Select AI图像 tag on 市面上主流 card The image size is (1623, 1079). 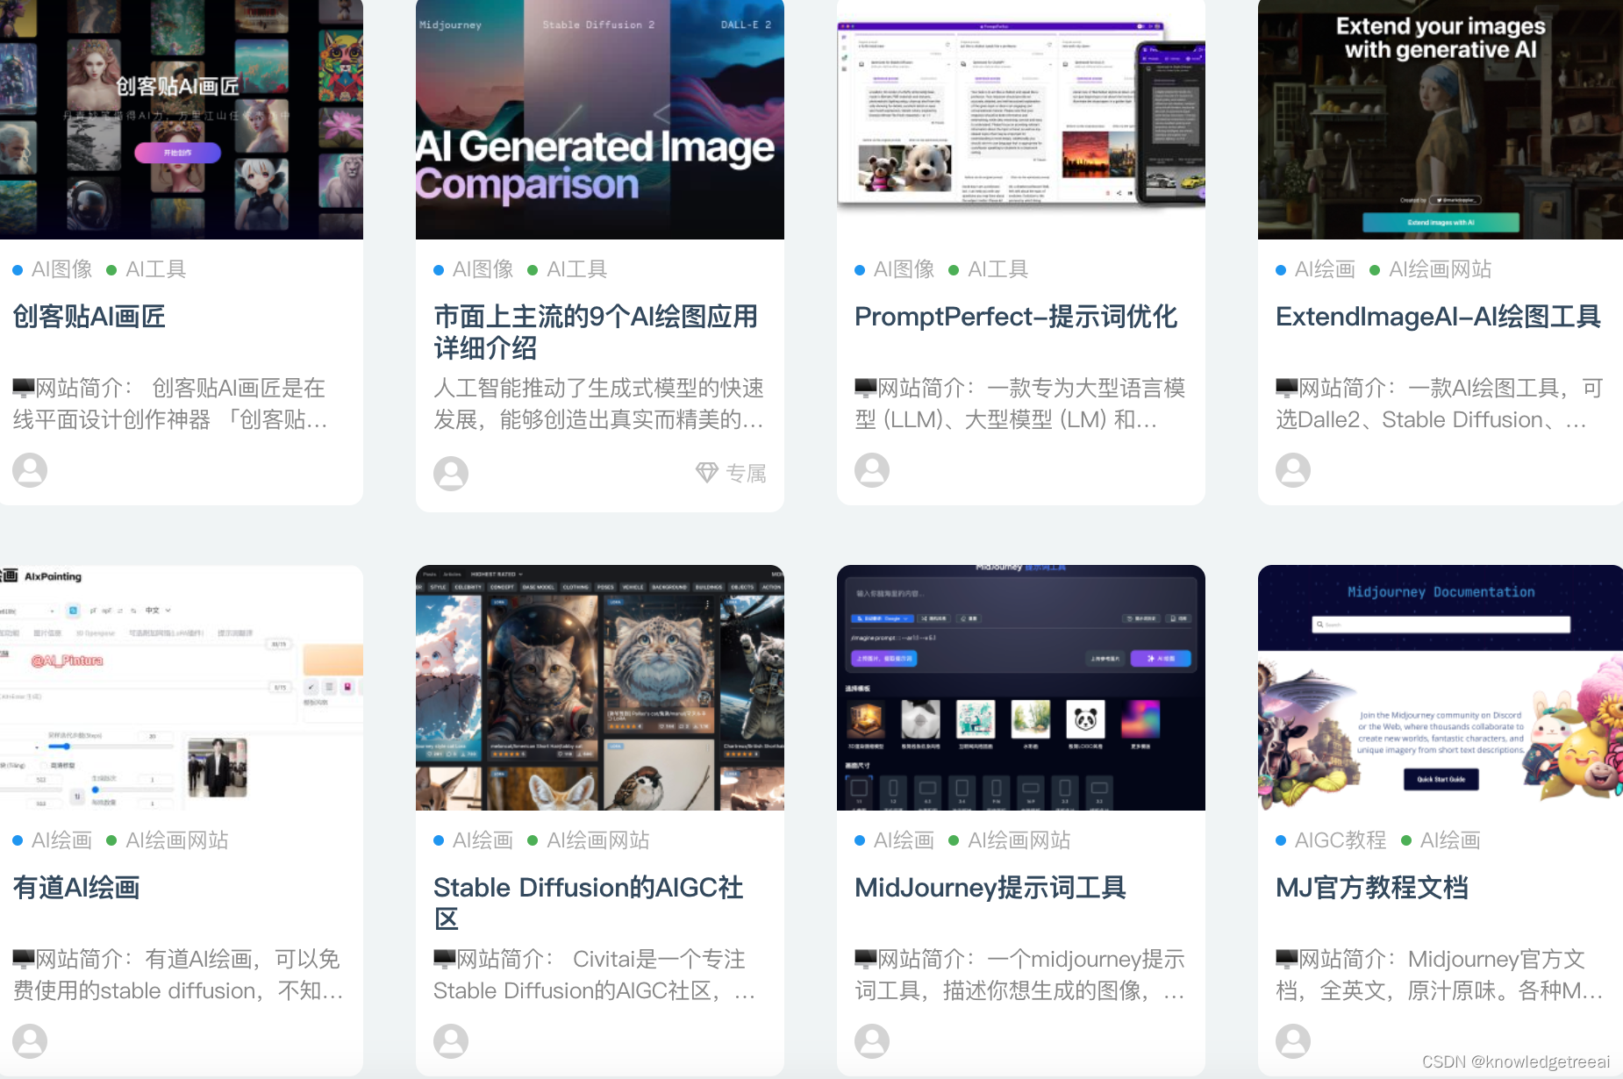483,269
